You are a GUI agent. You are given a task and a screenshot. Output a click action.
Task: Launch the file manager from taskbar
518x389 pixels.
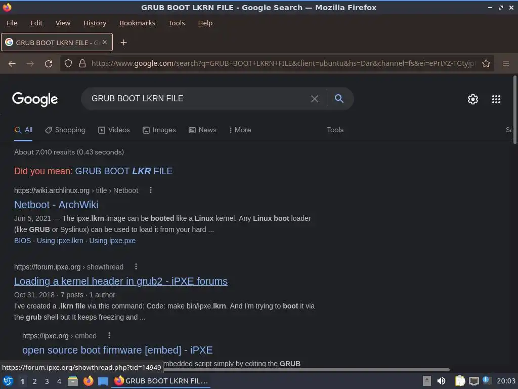point(73,381)
